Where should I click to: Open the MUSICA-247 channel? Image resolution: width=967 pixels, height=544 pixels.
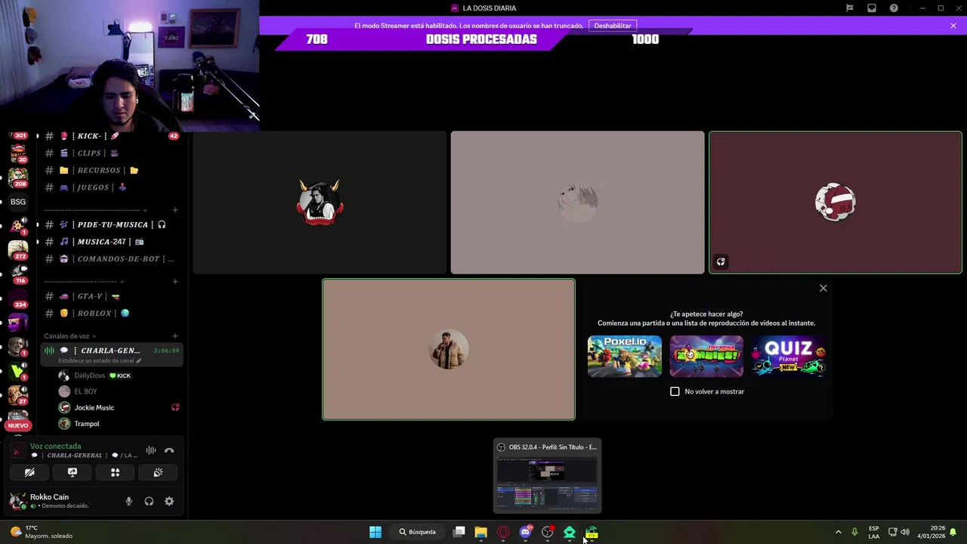(x=110, y=242)
